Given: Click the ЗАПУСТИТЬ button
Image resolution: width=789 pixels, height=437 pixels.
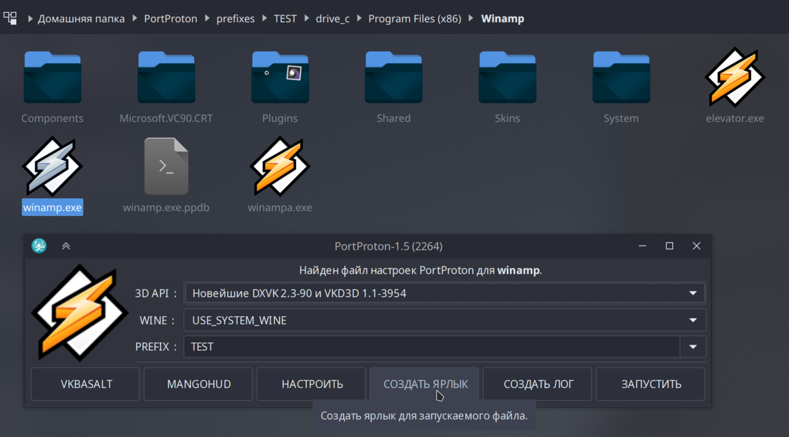Looking at the screenshot, I should click(651, 384).
